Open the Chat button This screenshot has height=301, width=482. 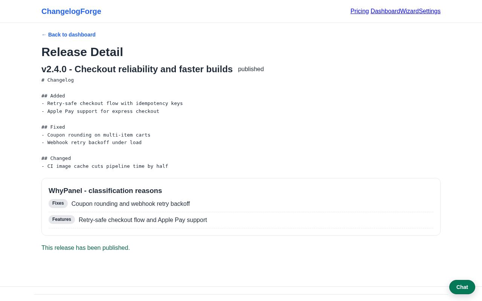point(462,287)
